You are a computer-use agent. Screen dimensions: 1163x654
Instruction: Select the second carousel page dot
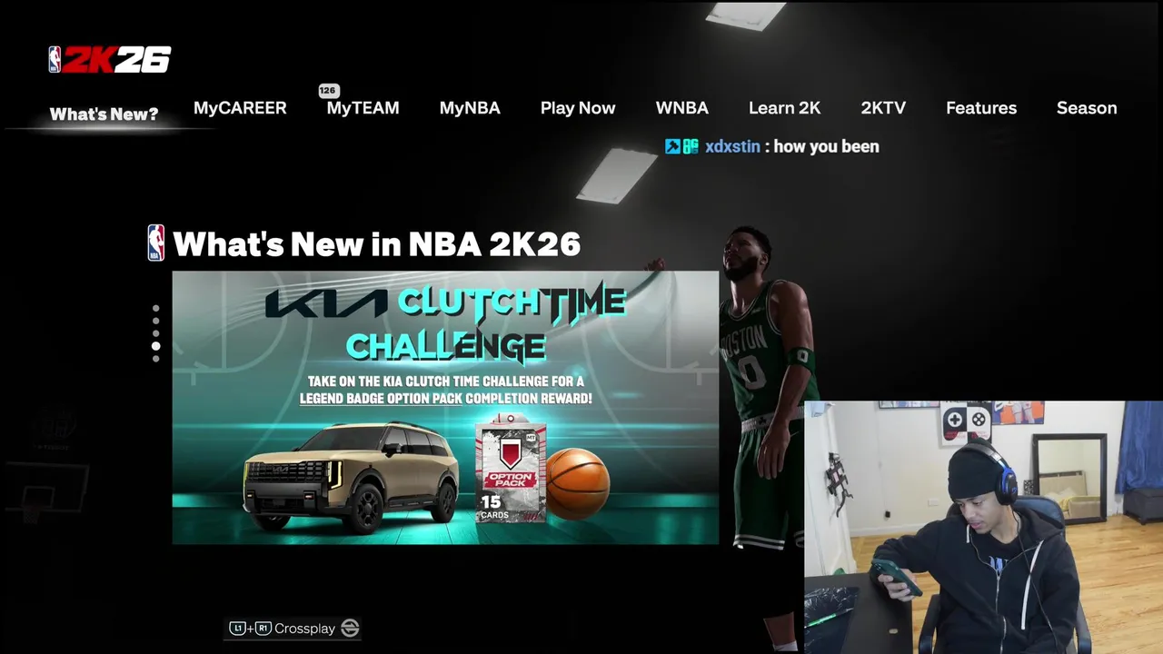[156, 321]
